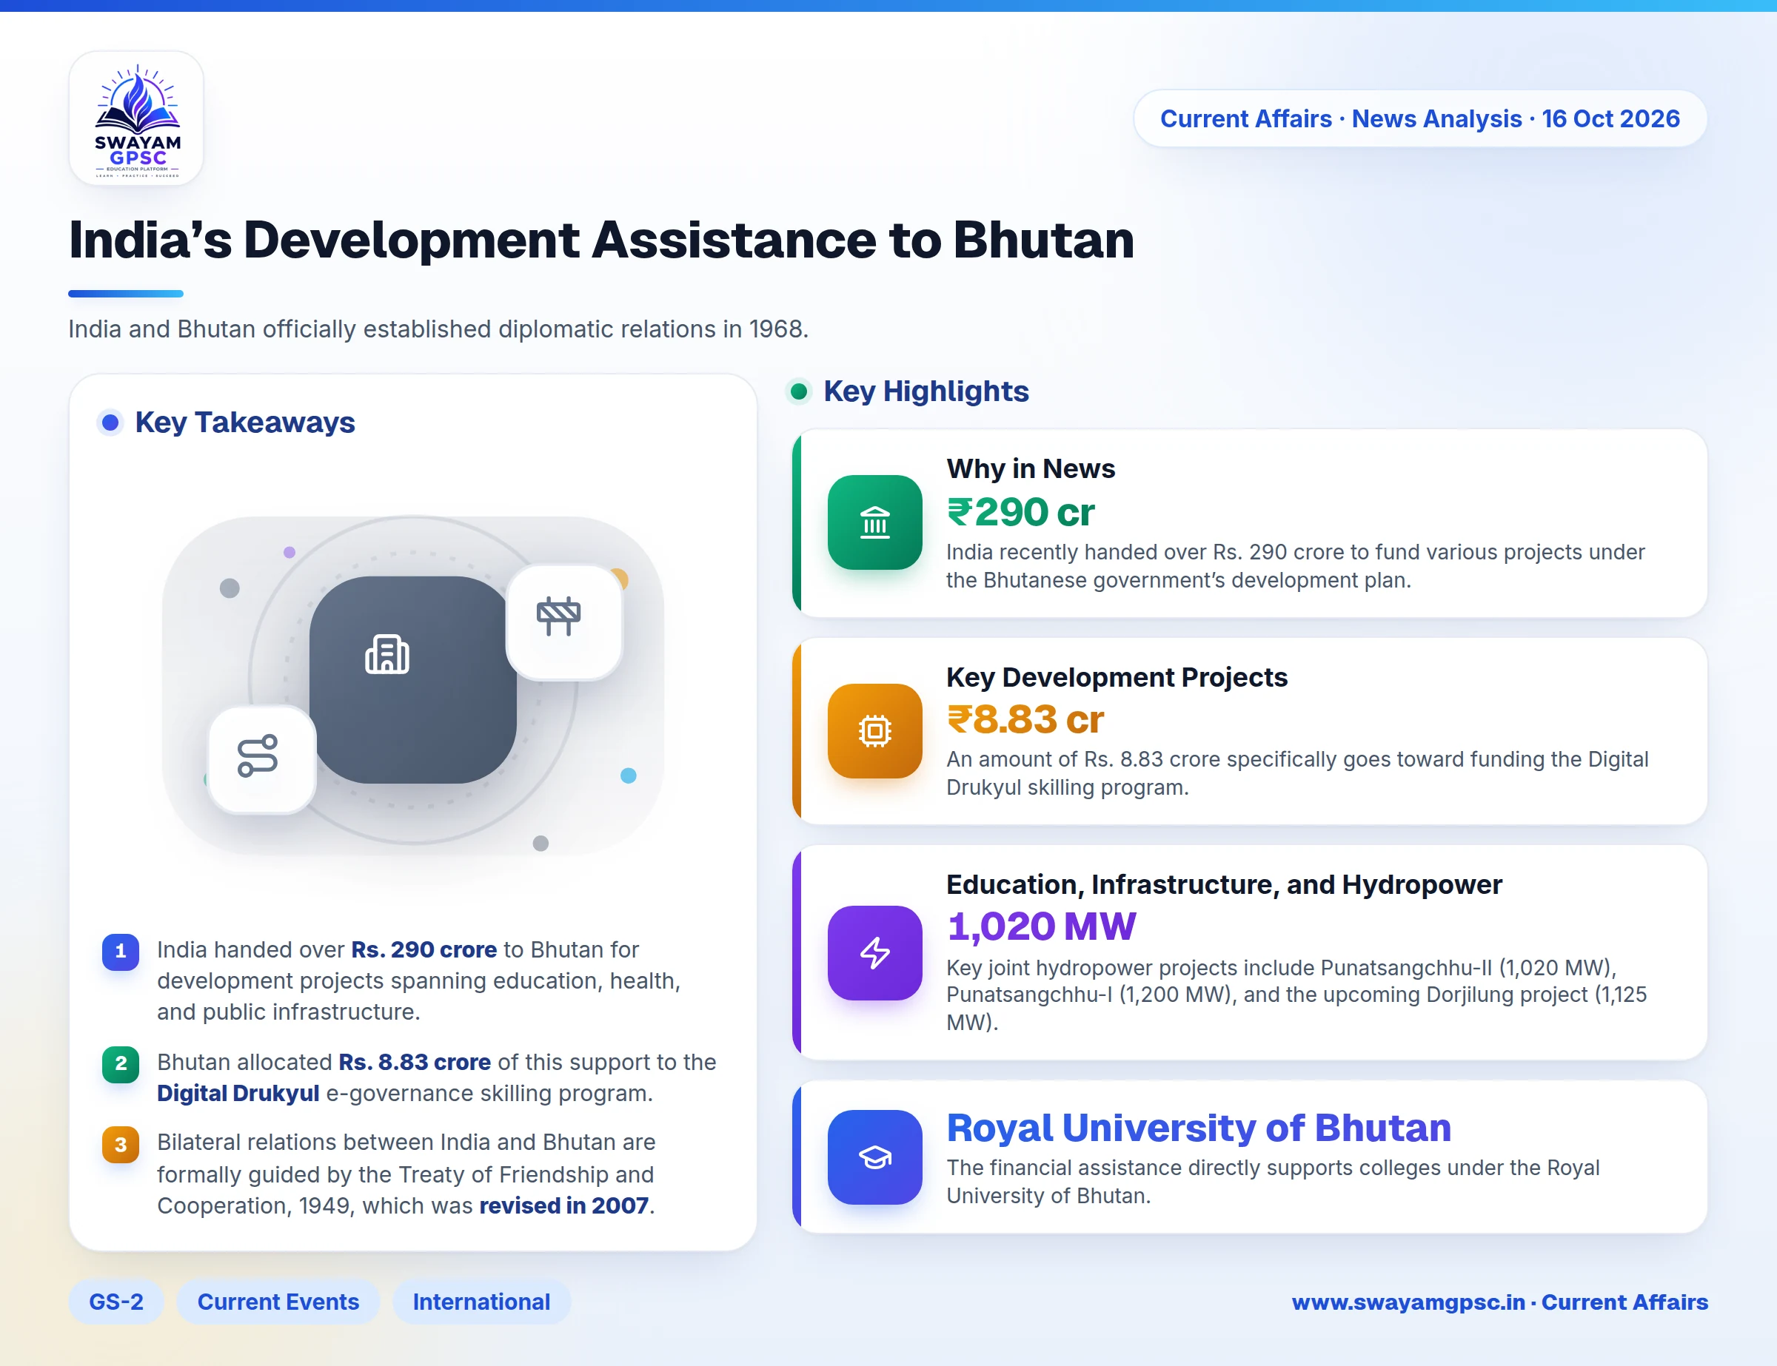
Task: Click the 1,020 MW figure
Action: [x=1042, y=927]
